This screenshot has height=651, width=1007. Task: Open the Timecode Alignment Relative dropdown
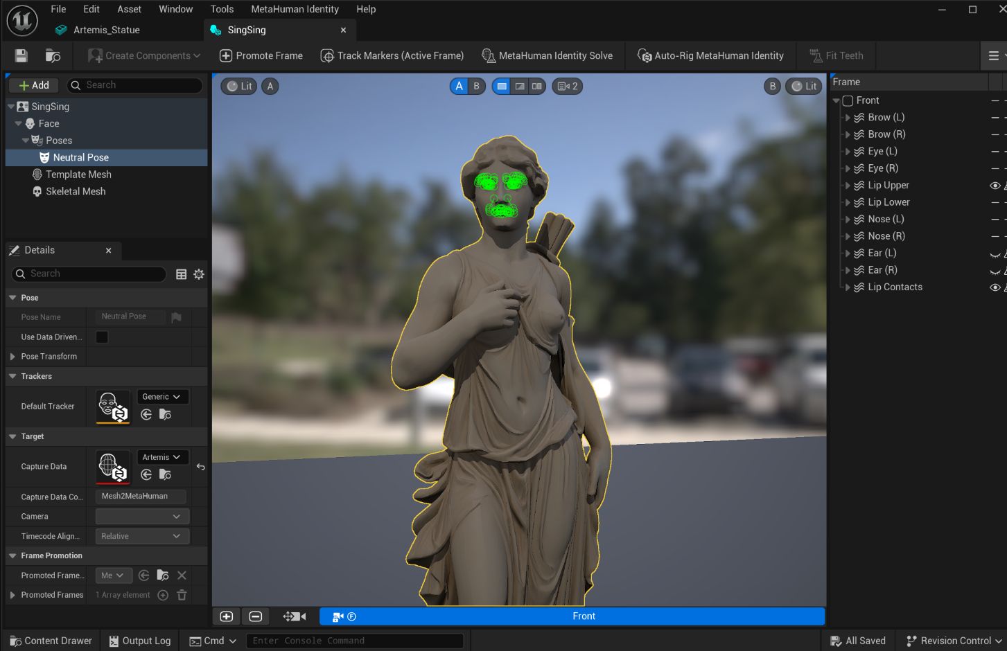(x=142, y=536)
